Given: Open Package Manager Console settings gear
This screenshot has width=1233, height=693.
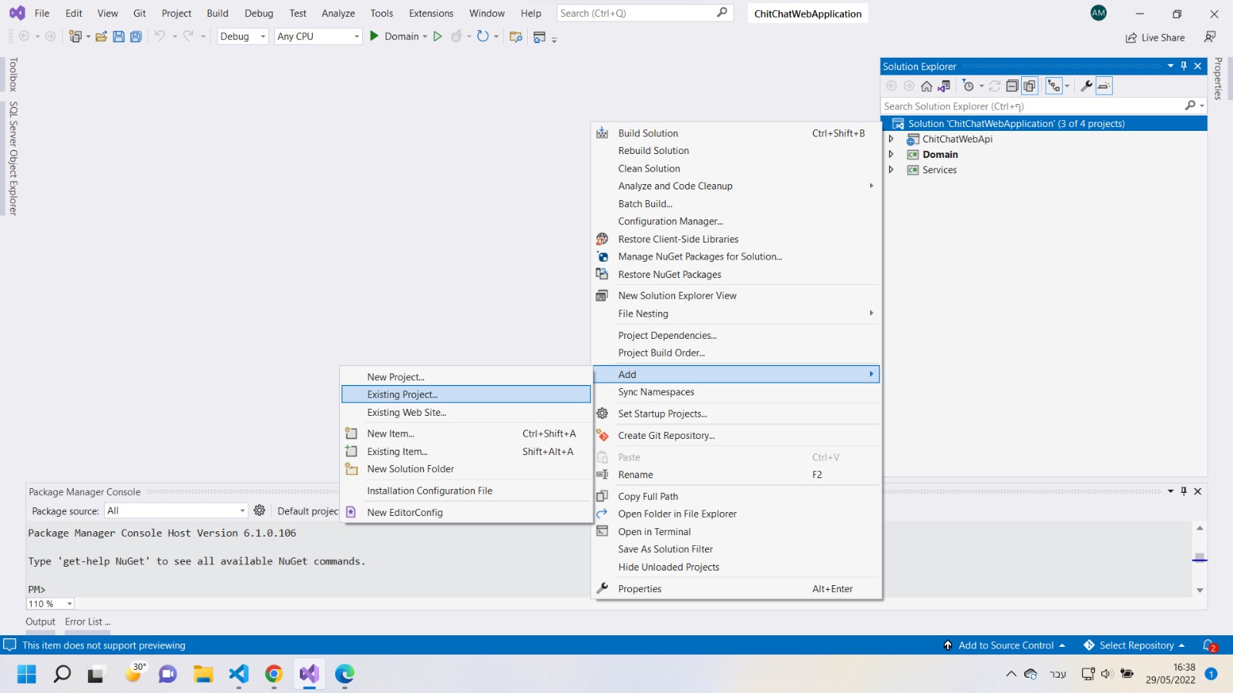Looking at the screenshot, I should (260, 511).
